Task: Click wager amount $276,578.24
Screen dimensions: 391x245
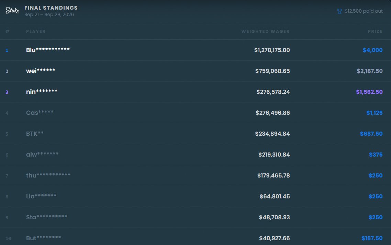Action: click(x=273, y=92)
